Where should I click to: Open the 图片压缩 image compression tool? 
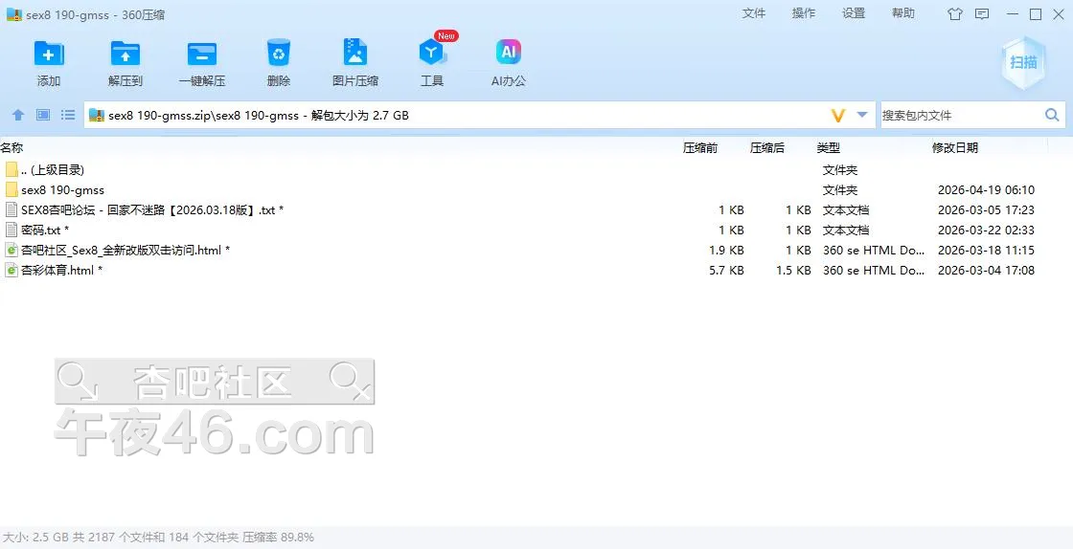tap(355, 54)
